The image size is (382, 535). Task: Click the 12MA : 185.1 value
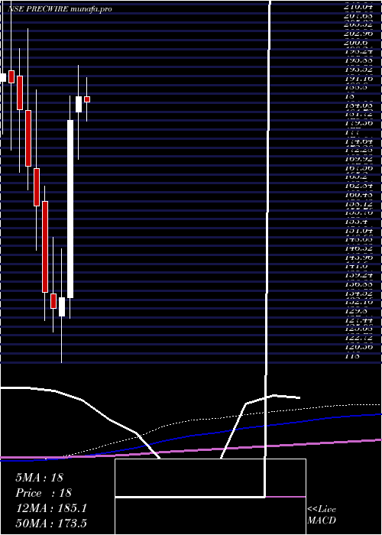tap(51, 508)
